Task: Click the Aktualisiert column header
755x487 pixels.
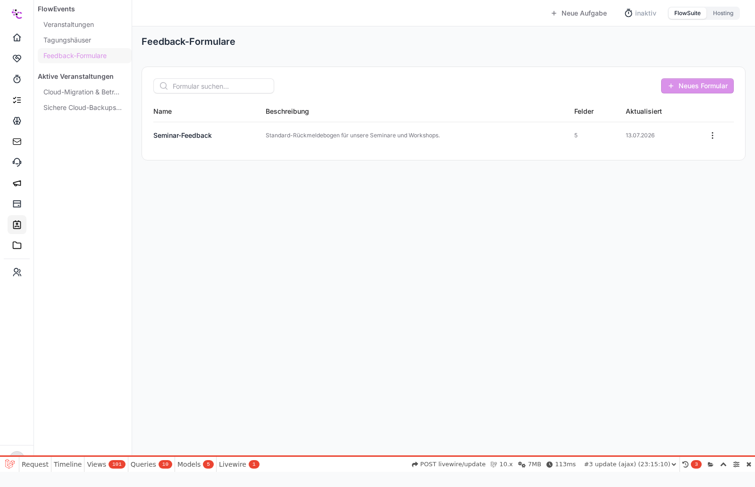Action: click(644, 111)
